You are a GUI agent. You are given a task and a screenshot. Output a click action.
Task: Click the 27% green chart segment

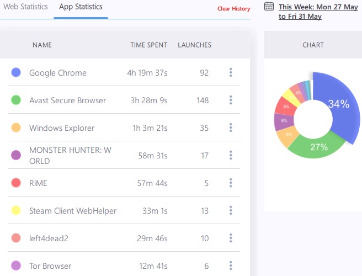318,147
